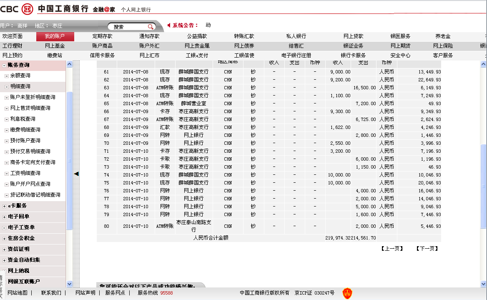Open 商务卡定向支付查询 item
This screenshot has width=487, height=300.
point(33,162)
